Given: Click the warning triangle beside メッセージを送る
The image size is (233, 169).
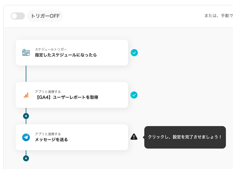Looking at the screenshot, I should click(134, 137).
